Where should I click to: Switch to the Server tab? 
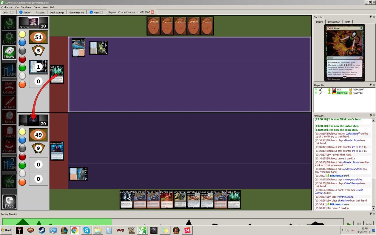pos(25,12)
